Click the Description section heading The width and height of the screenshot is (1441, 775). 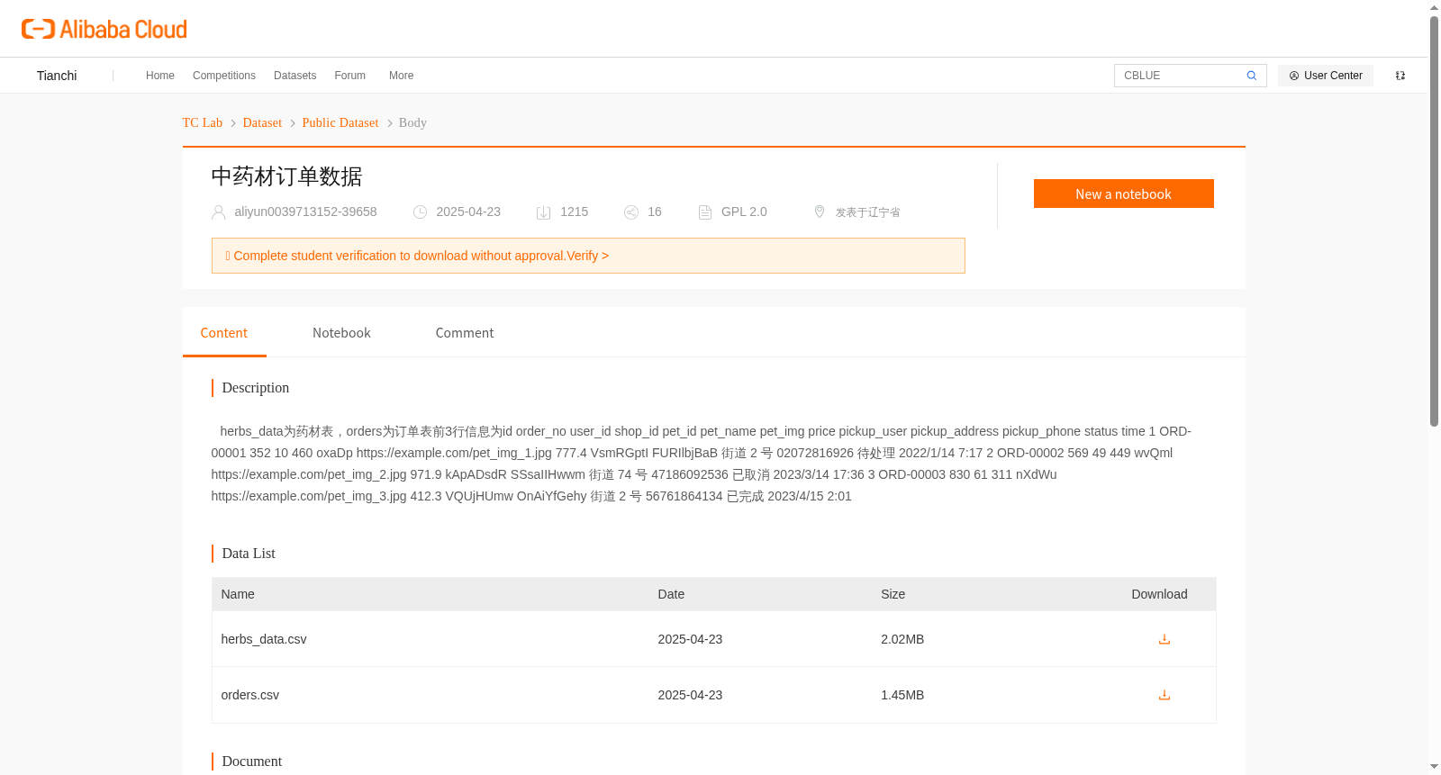(x=256, y=388)
